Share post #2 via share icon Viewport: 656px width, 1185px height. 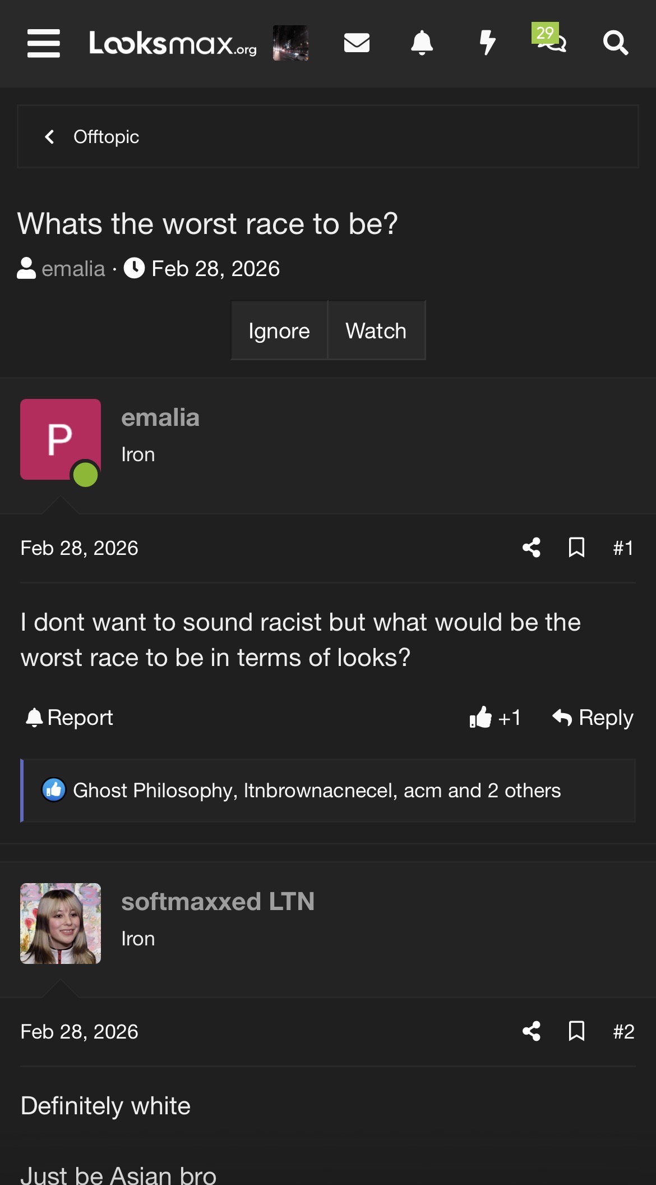pyautogui.click(x=532, y=1031)
